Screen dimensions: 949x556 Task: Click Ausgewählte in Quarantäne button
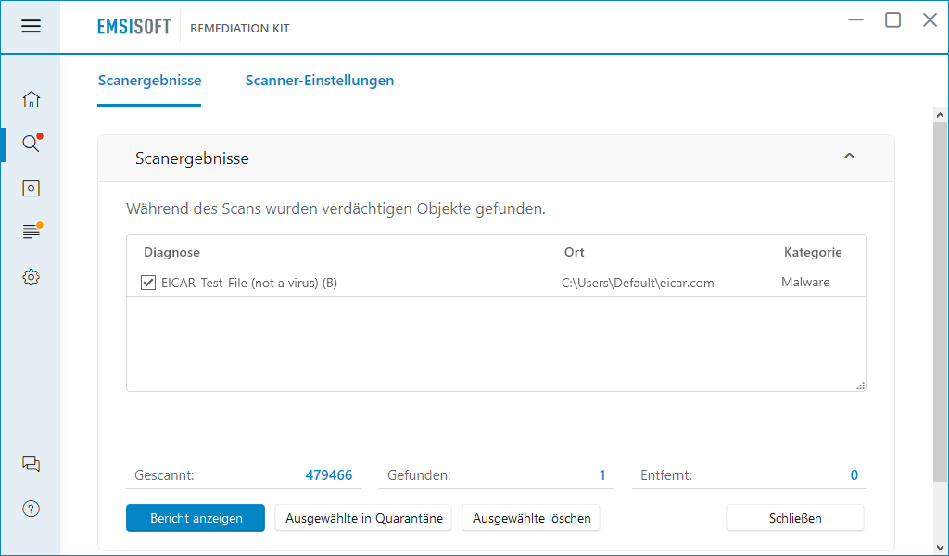[x=363, y=518]
